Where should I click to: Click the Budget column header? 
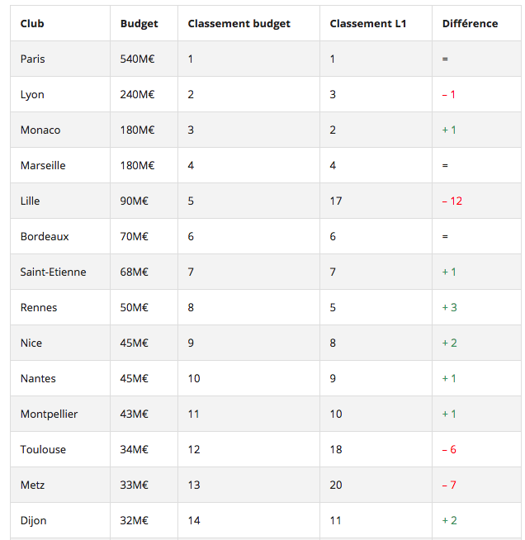[x=140, y=24]
